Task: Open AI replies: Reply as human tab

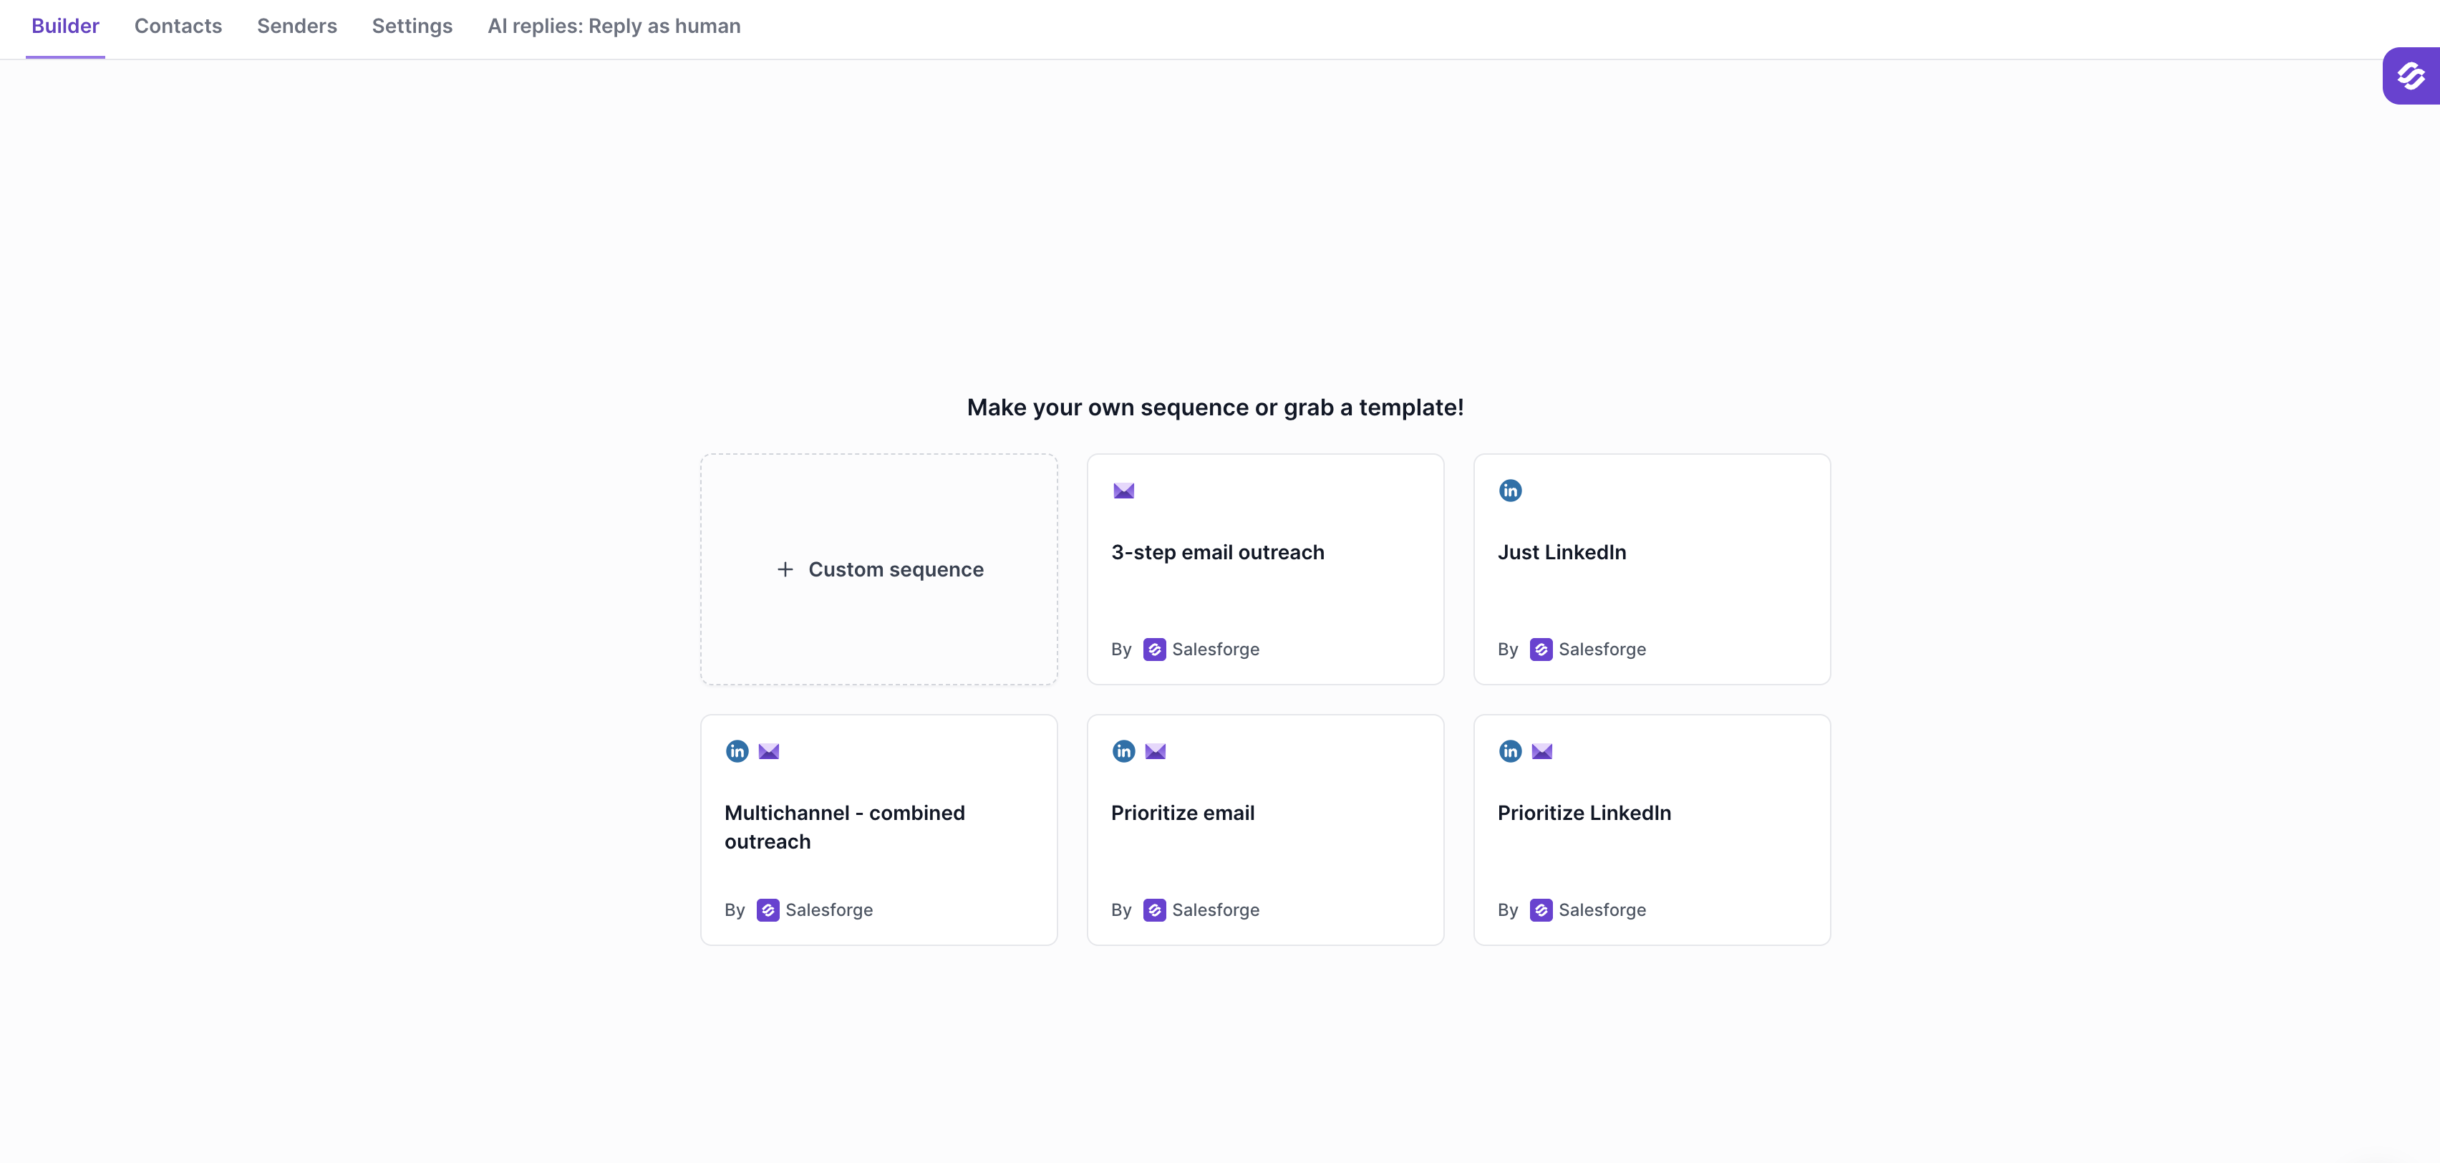Action: [614, 26]
